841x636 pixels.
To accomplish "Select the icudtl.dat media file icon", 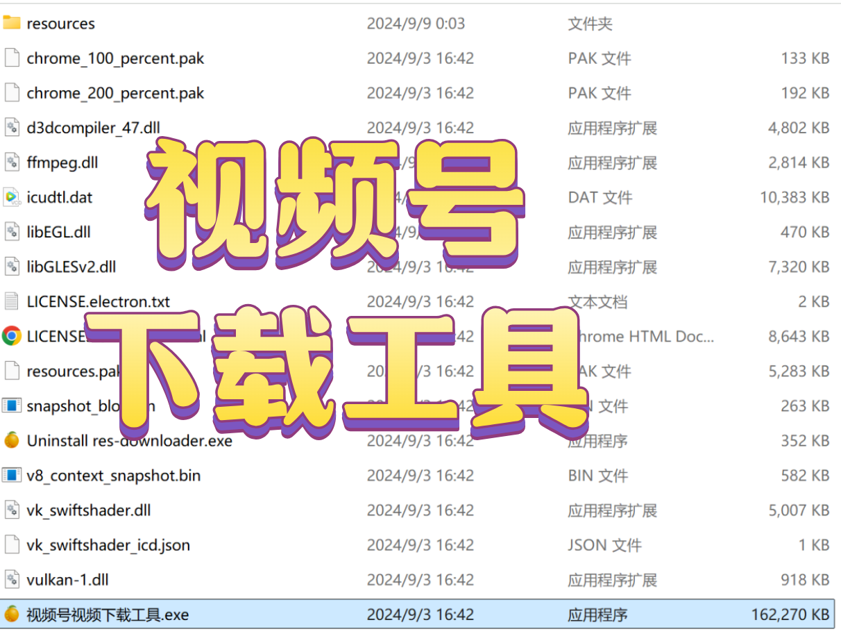I will pyautogui.click(x=12, y=197).
